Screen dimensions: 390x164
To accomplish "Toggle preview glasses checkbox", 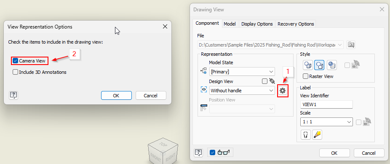I will coord(212,152).
